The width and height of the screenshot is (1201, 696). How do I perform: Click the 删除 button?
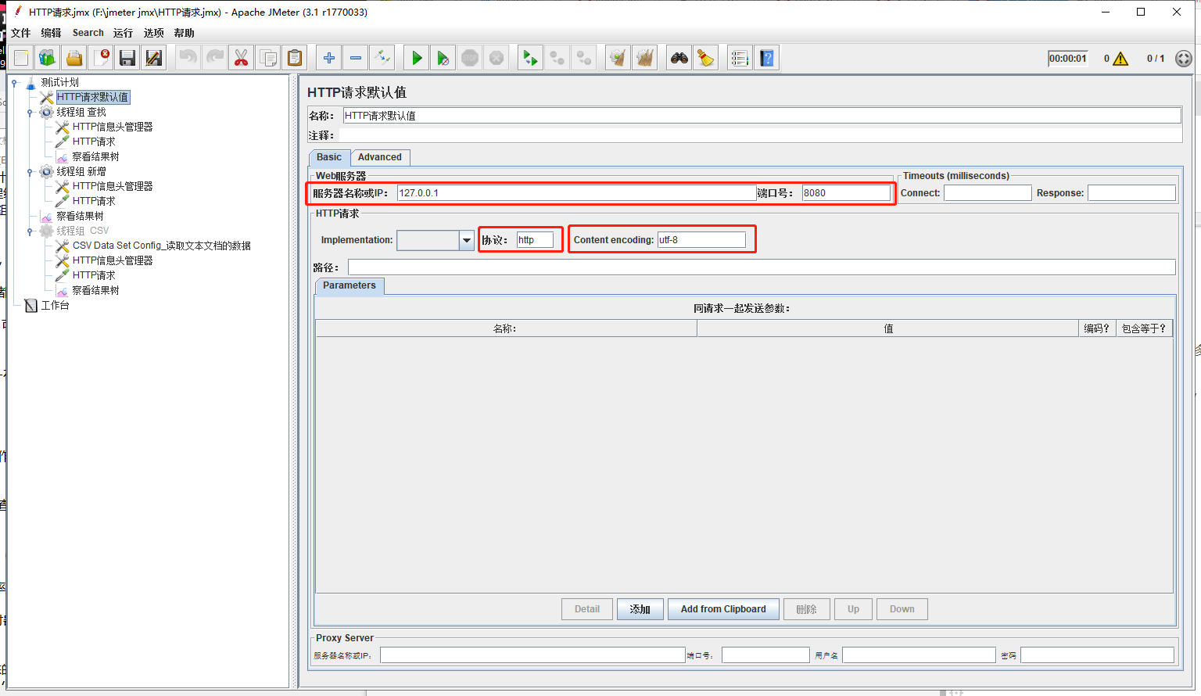[806, 609]
